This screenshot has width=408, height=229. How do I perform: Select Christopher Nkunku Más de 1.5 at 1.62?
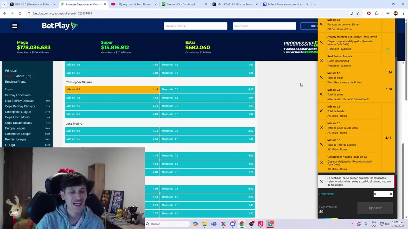[x=112, y=98]
